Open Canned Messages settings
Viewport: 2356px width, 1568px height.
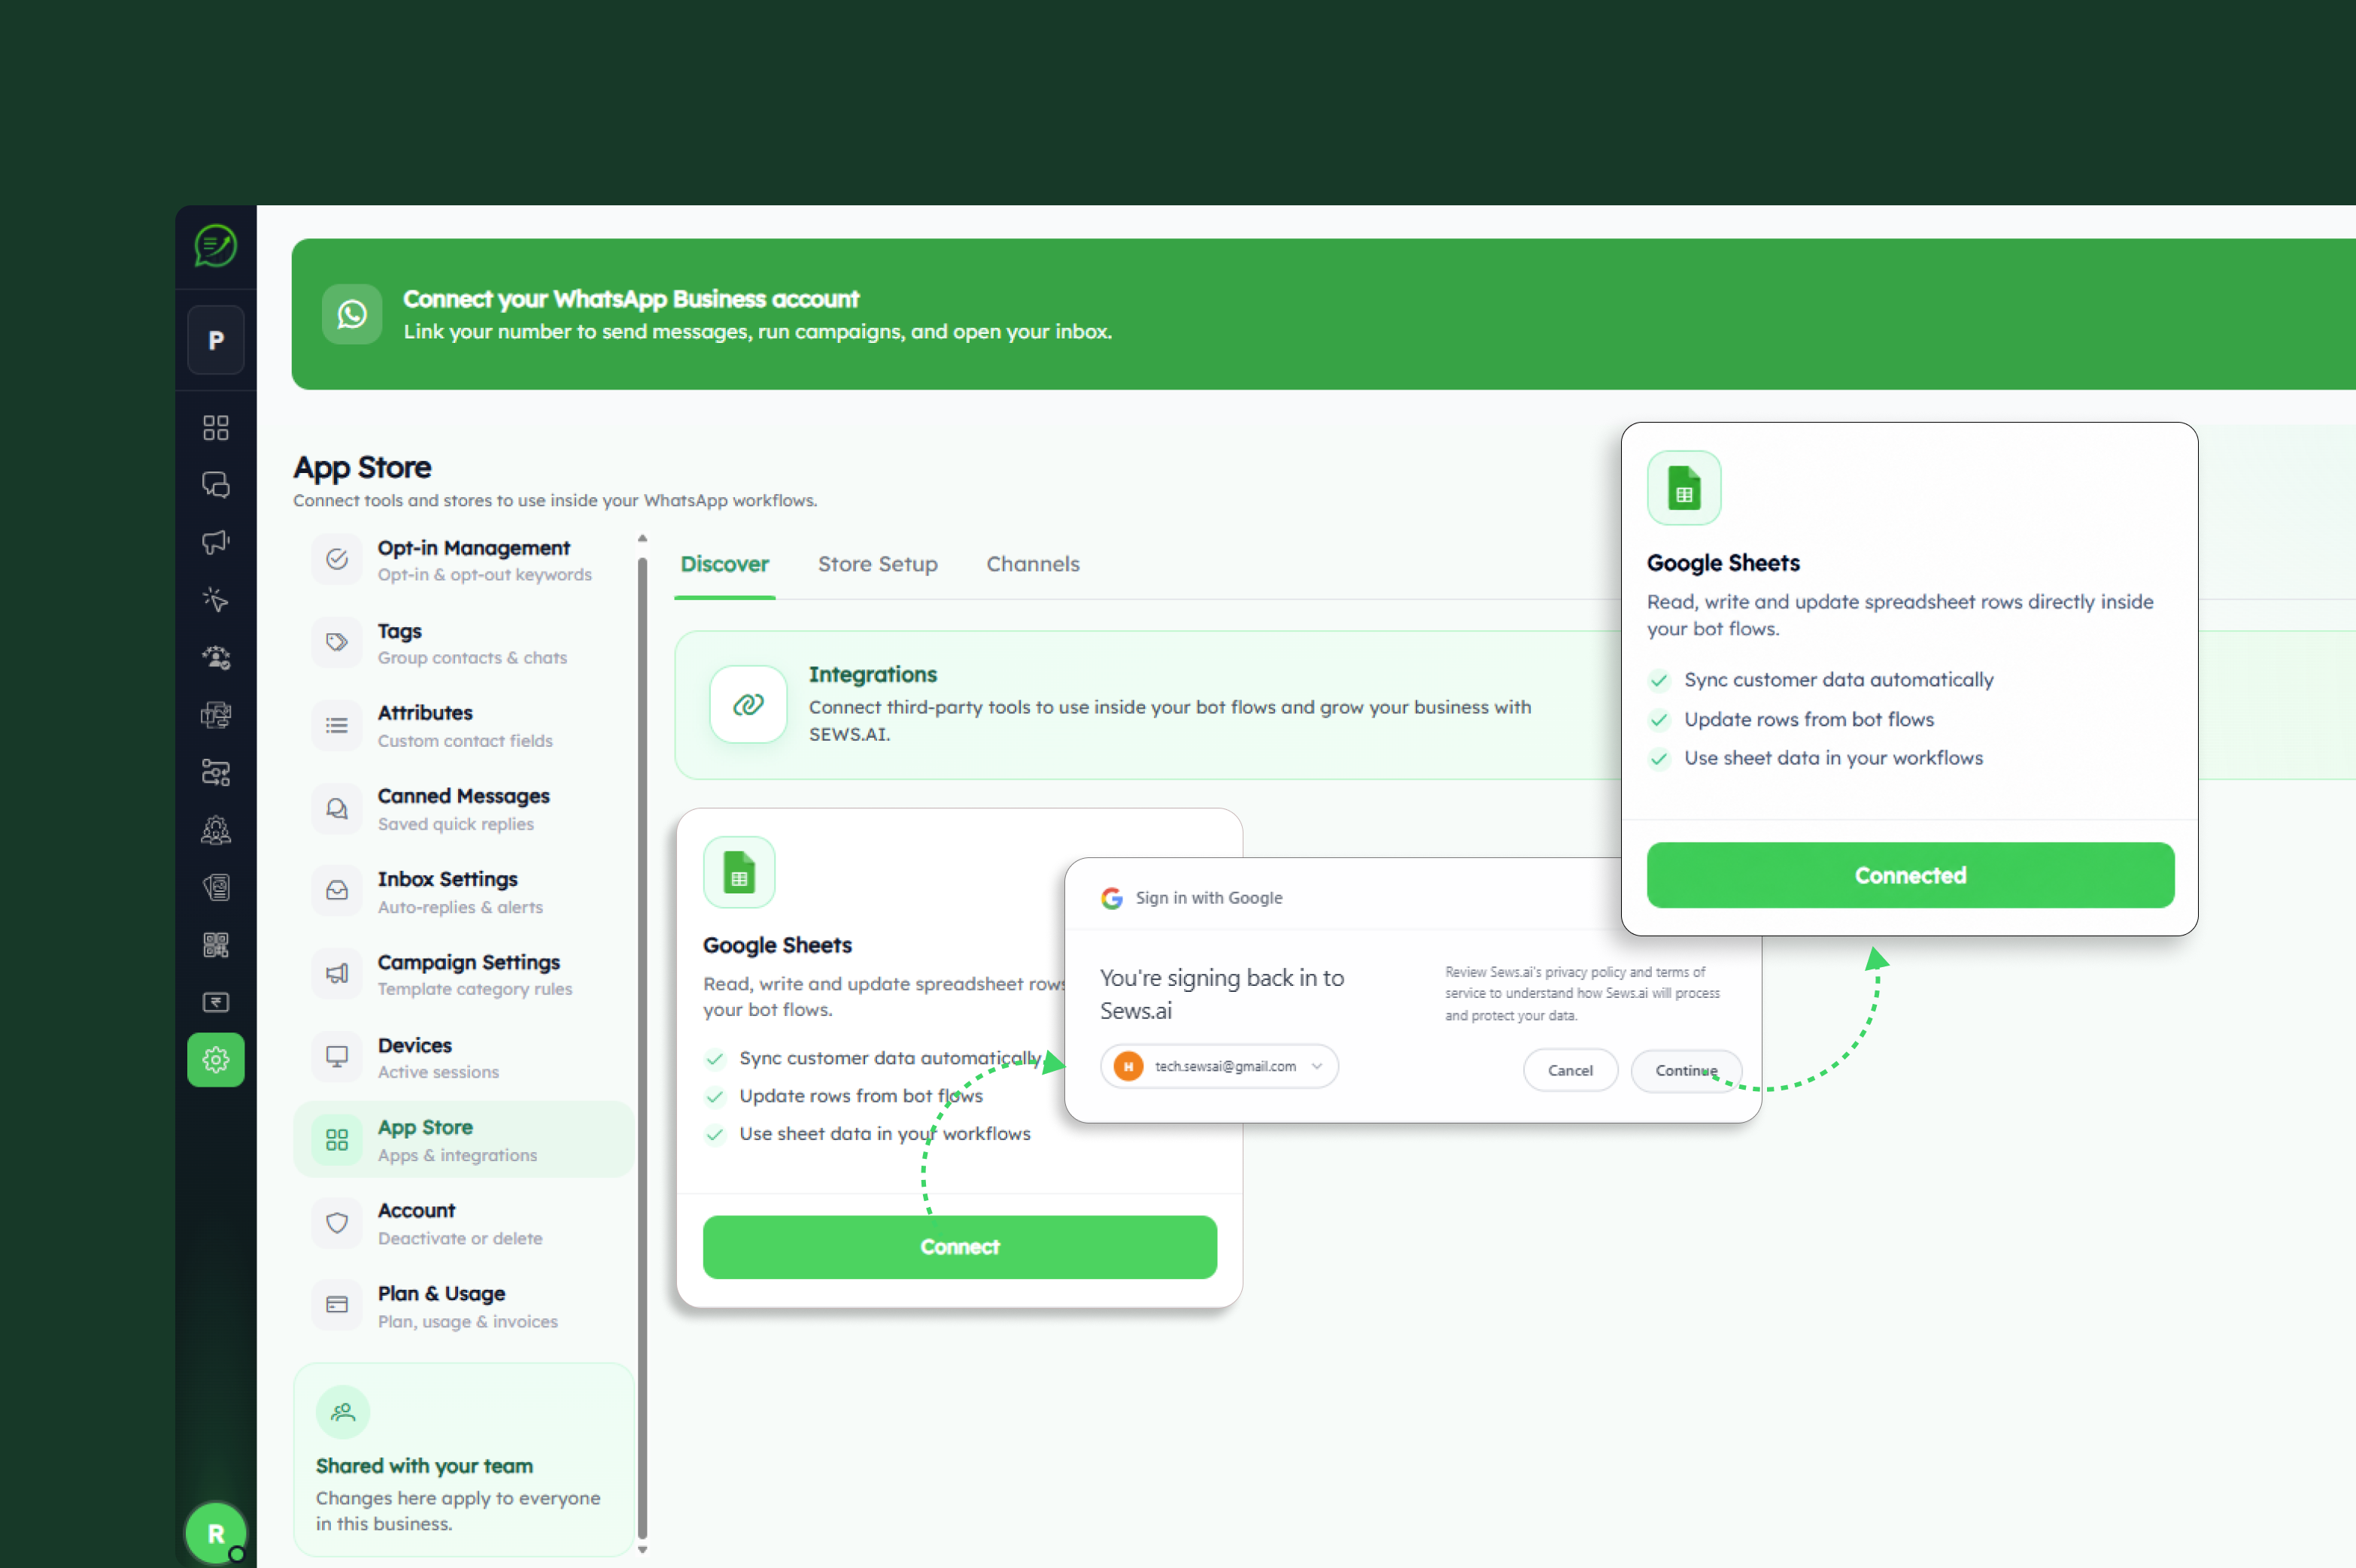click(464, 810)
